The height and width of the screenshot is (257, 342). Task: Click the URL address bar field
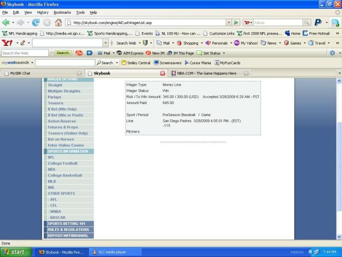click(x=146, y=23)
